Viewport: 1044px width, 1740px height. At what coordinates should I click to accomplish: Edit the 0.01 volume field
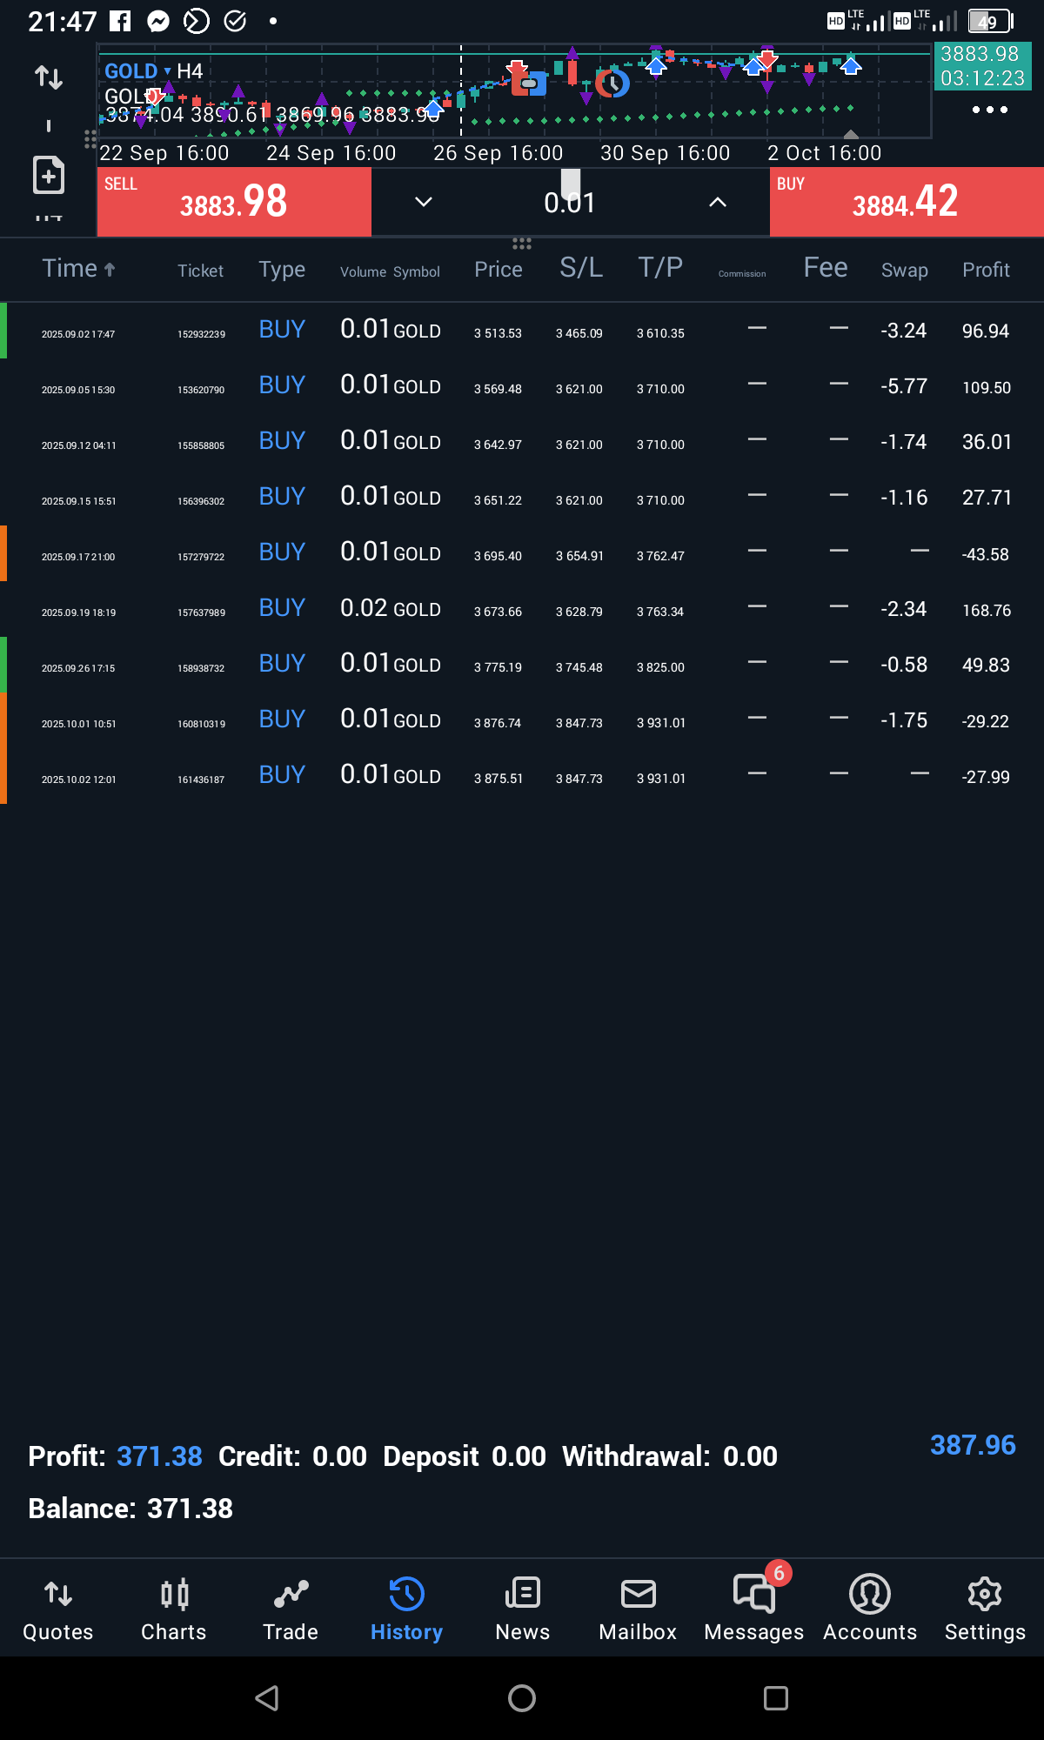point(570,203)
